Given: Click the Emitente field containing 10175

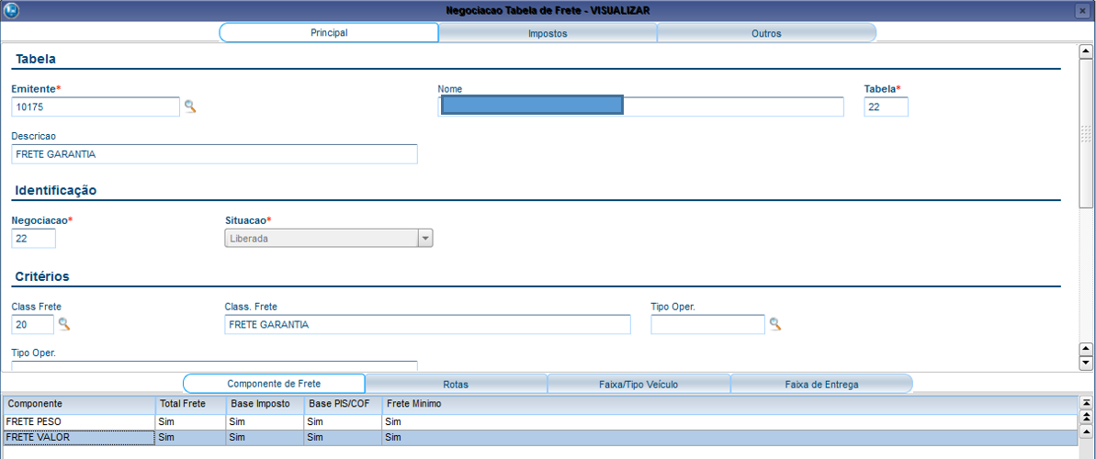Looking at the screenshot, I should 96,106.
